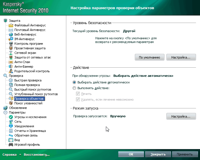Toggle Удалять, если лечение невозможно checkbox
200x160 pixels.
point(78,99)
